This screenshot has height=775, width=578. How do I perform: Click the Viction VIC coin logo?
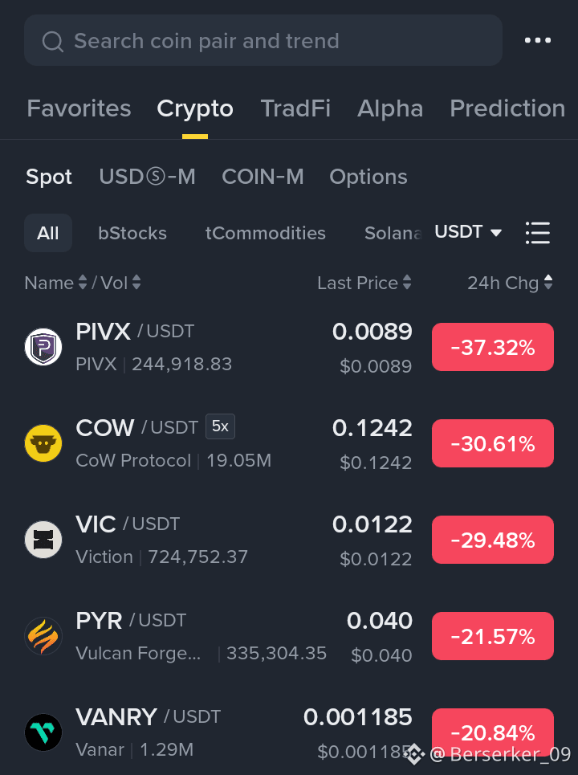click(43, 540)
